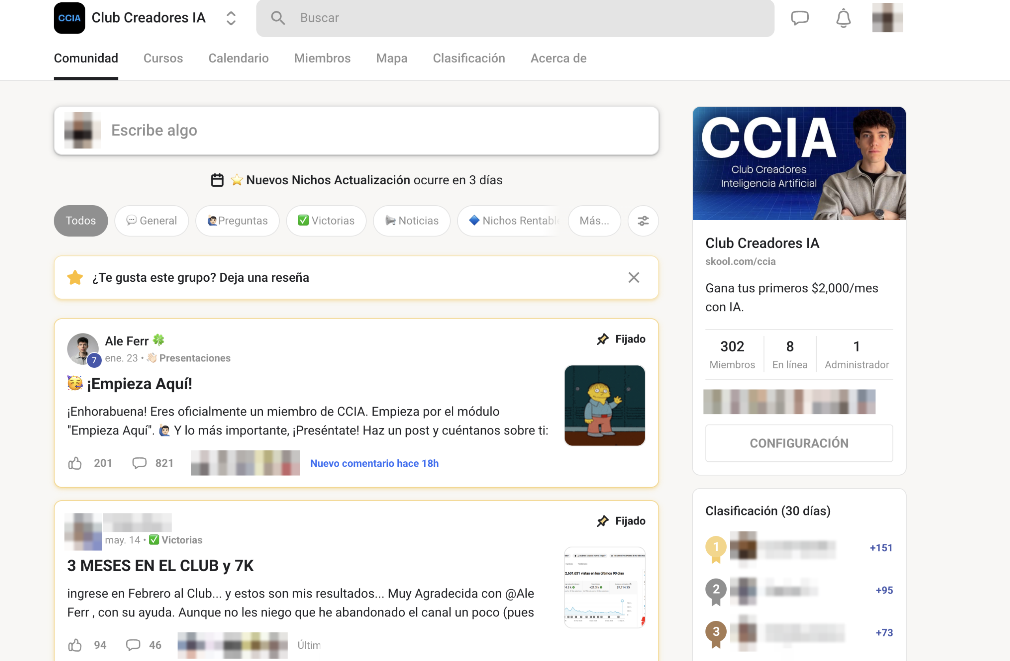This screenshot has width=1010, height=661.
Task: Open comments on the 7K post
Action: (133, 645)
